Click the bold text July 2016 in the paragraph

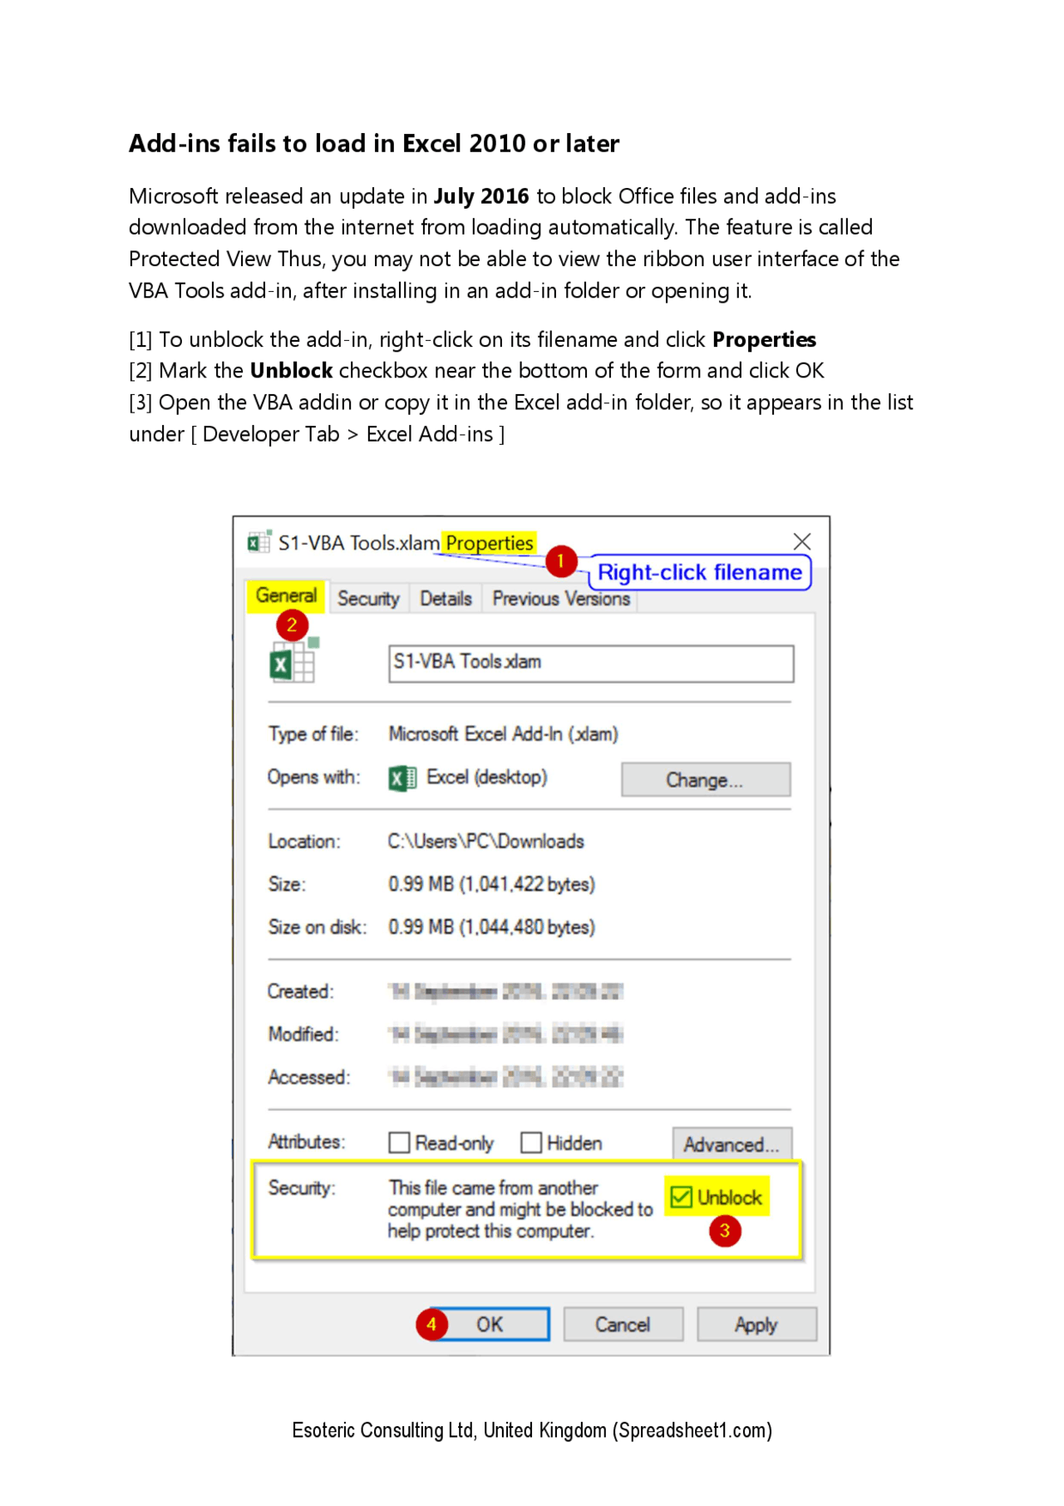481,196
